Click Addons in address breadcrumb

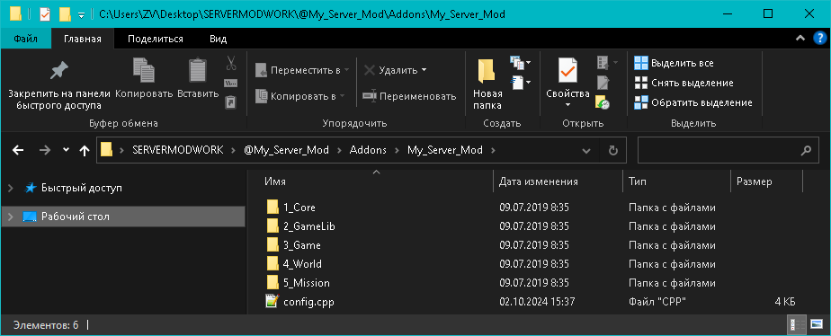369,150
